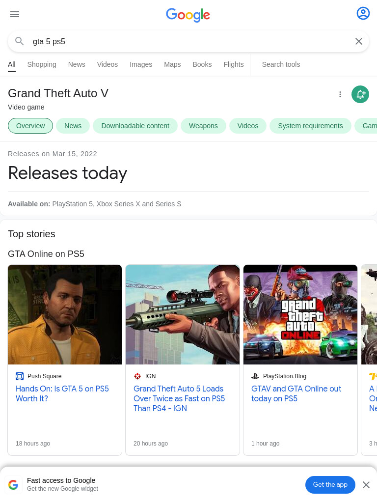Open the Books tab
Screen dimensions: 377x503
pos(202,64)
